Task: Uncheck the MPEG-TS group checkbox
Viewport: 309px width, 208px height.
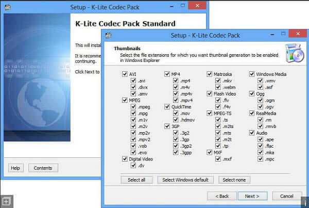Action: click(x=209, y=113)
